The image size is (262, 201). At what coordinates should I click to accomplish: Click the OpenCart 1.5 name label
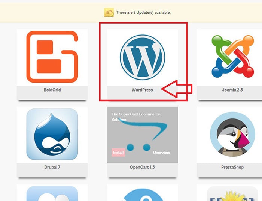[142, 167]
